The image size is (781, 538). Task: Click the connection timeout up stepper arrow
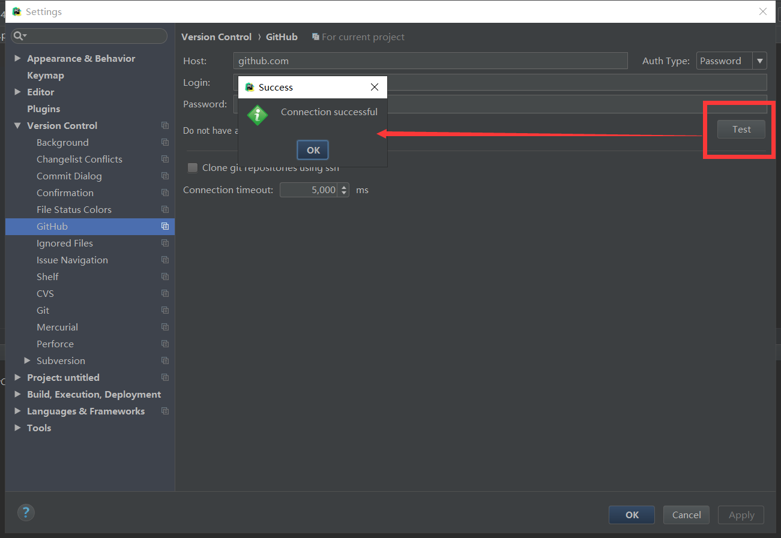coord(343,187)
